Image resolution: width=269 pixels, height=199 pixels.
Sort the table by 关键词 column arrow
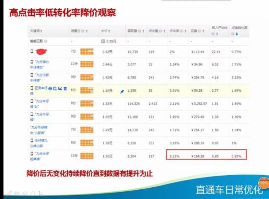pos(42,31)
